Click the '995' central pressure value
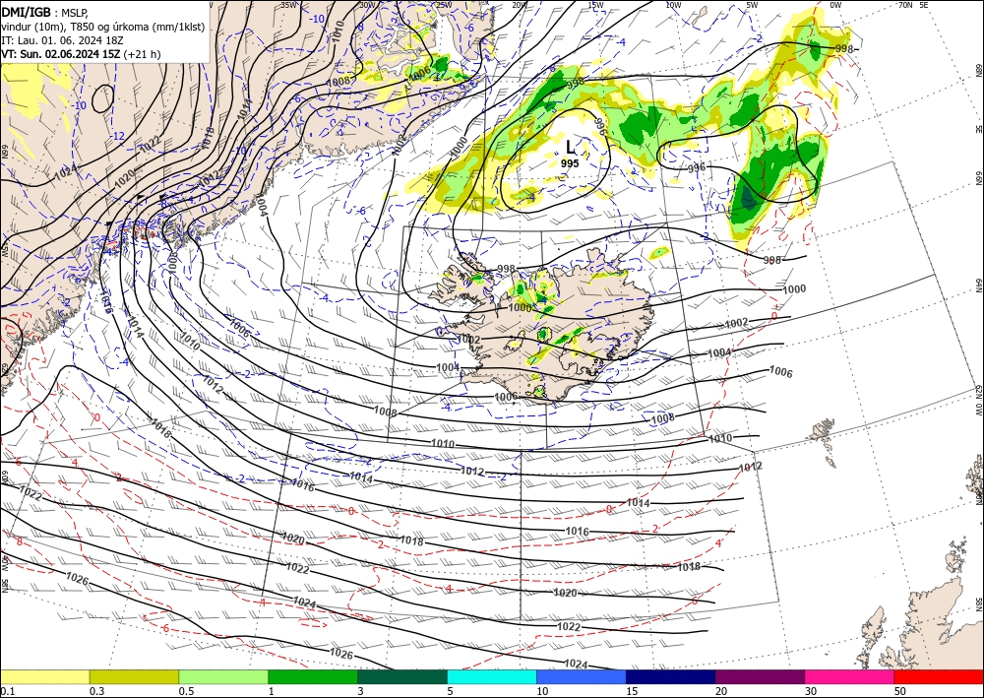 (570, 163)
